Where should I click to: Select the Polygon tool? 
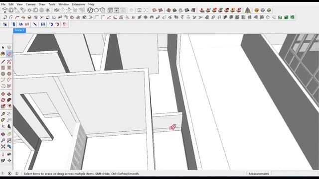coord(9,74)
